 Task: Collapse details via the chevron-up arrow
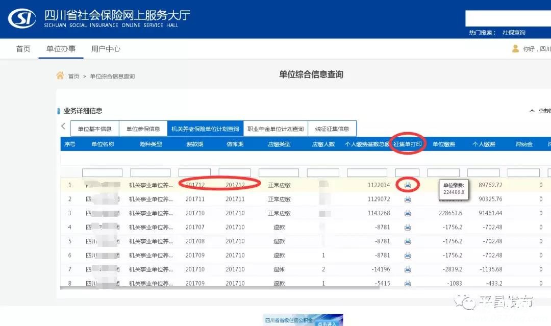pos(532,111)
